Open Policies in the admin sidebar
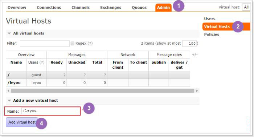 pyautogui.click(x=212, y=35)
